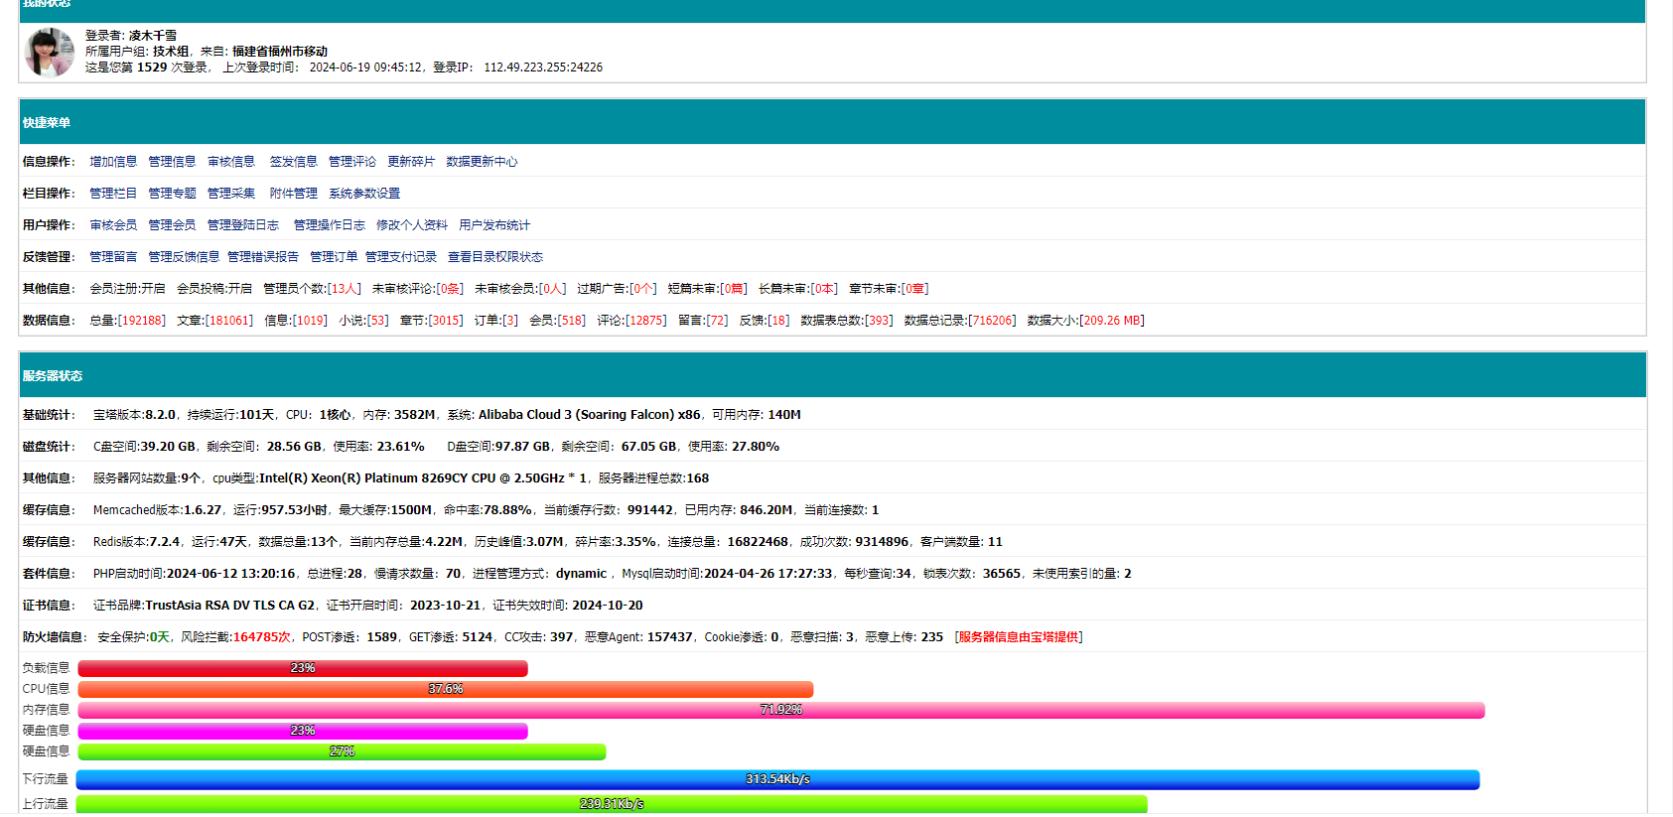
Task: Click the user avatar photo
Action: pos(50,52)
